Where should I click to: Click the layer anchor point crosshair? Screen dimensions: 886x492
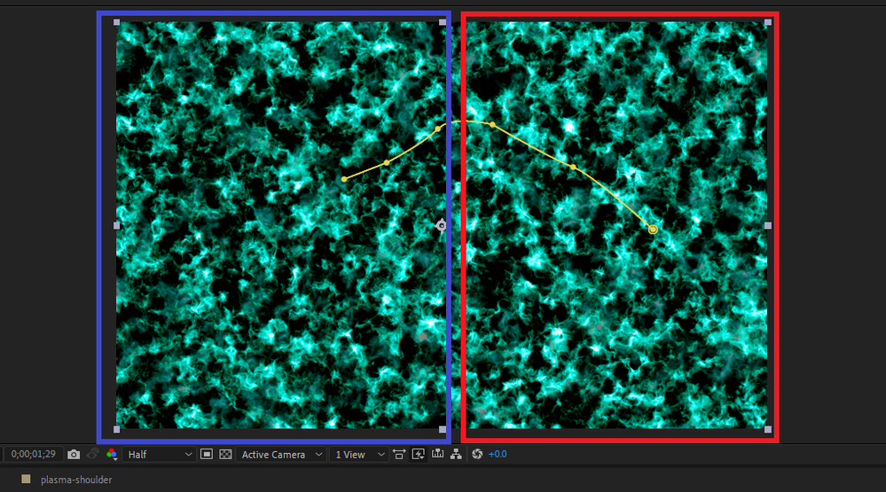click(x=442, y=226)
